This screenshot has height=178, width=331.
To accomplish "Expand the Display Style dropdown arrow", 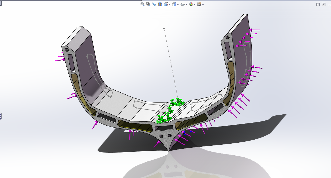I will (178, 5).
